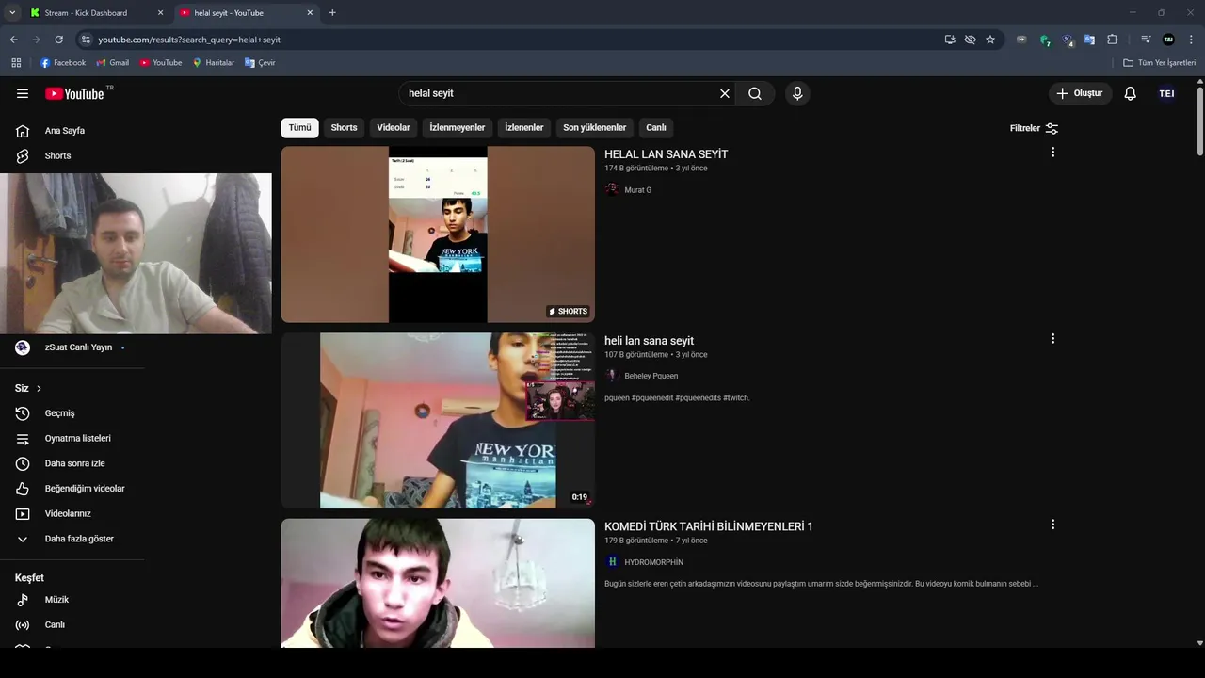Viewport: 1205px width, 678px height.
Task: Start voice search with the microphone
Action: (797, 93)
